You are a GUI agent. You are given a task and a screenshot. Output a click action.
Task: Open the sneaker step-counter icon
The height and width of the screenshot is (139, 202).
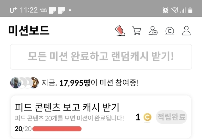120,31
